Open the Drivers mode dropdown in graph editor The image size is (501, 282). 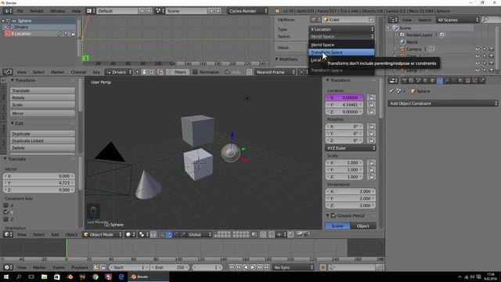coord(119,72)
